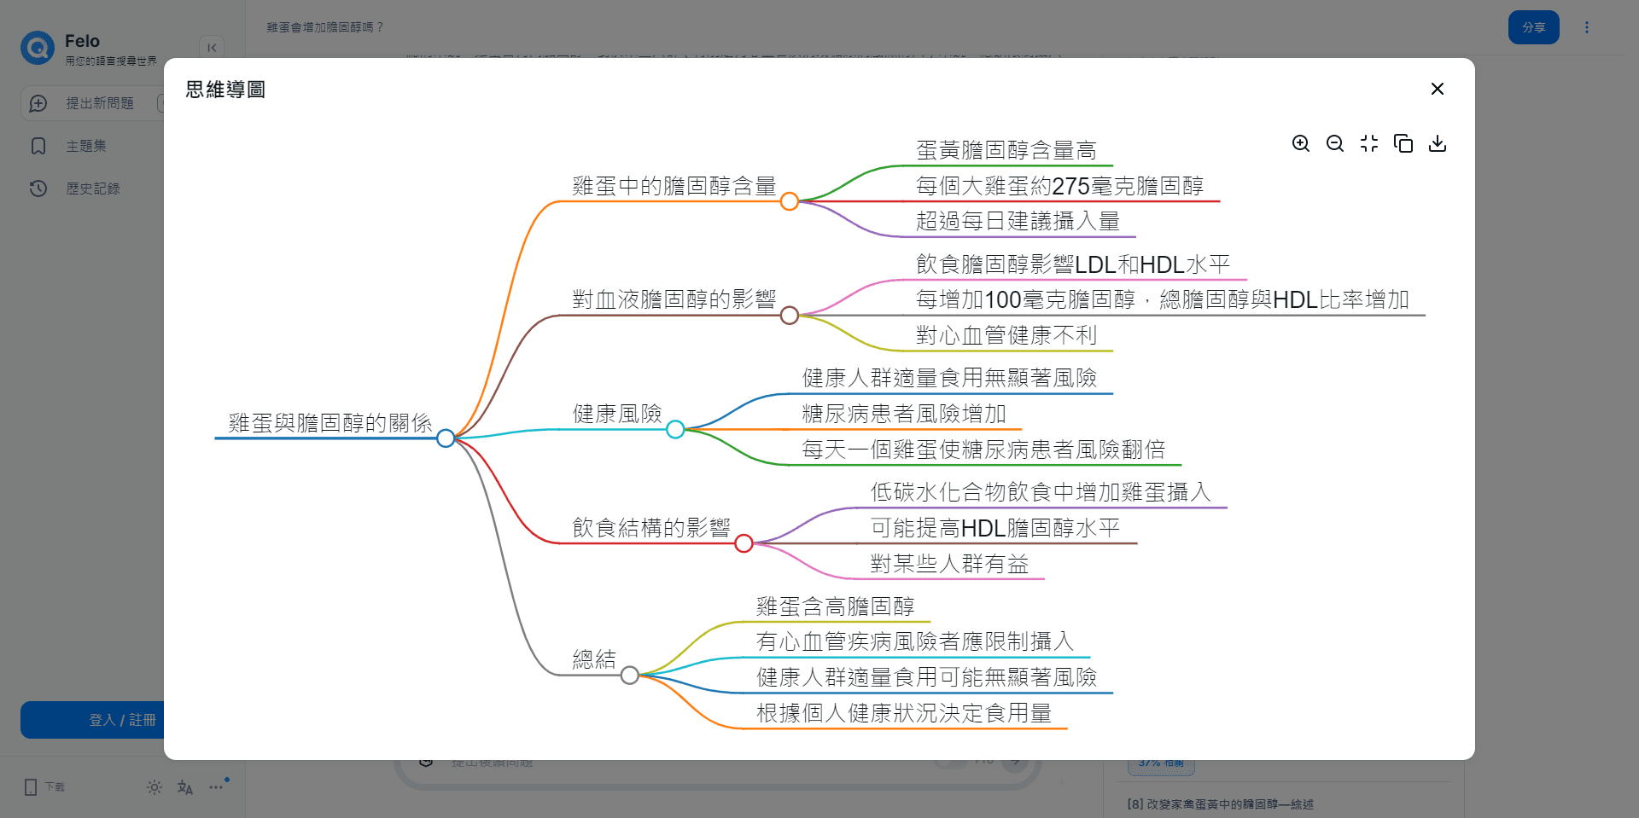This screenshot has width=1639, height=818.
Task: Copy the mind map image
Action: click(1403, 143)
